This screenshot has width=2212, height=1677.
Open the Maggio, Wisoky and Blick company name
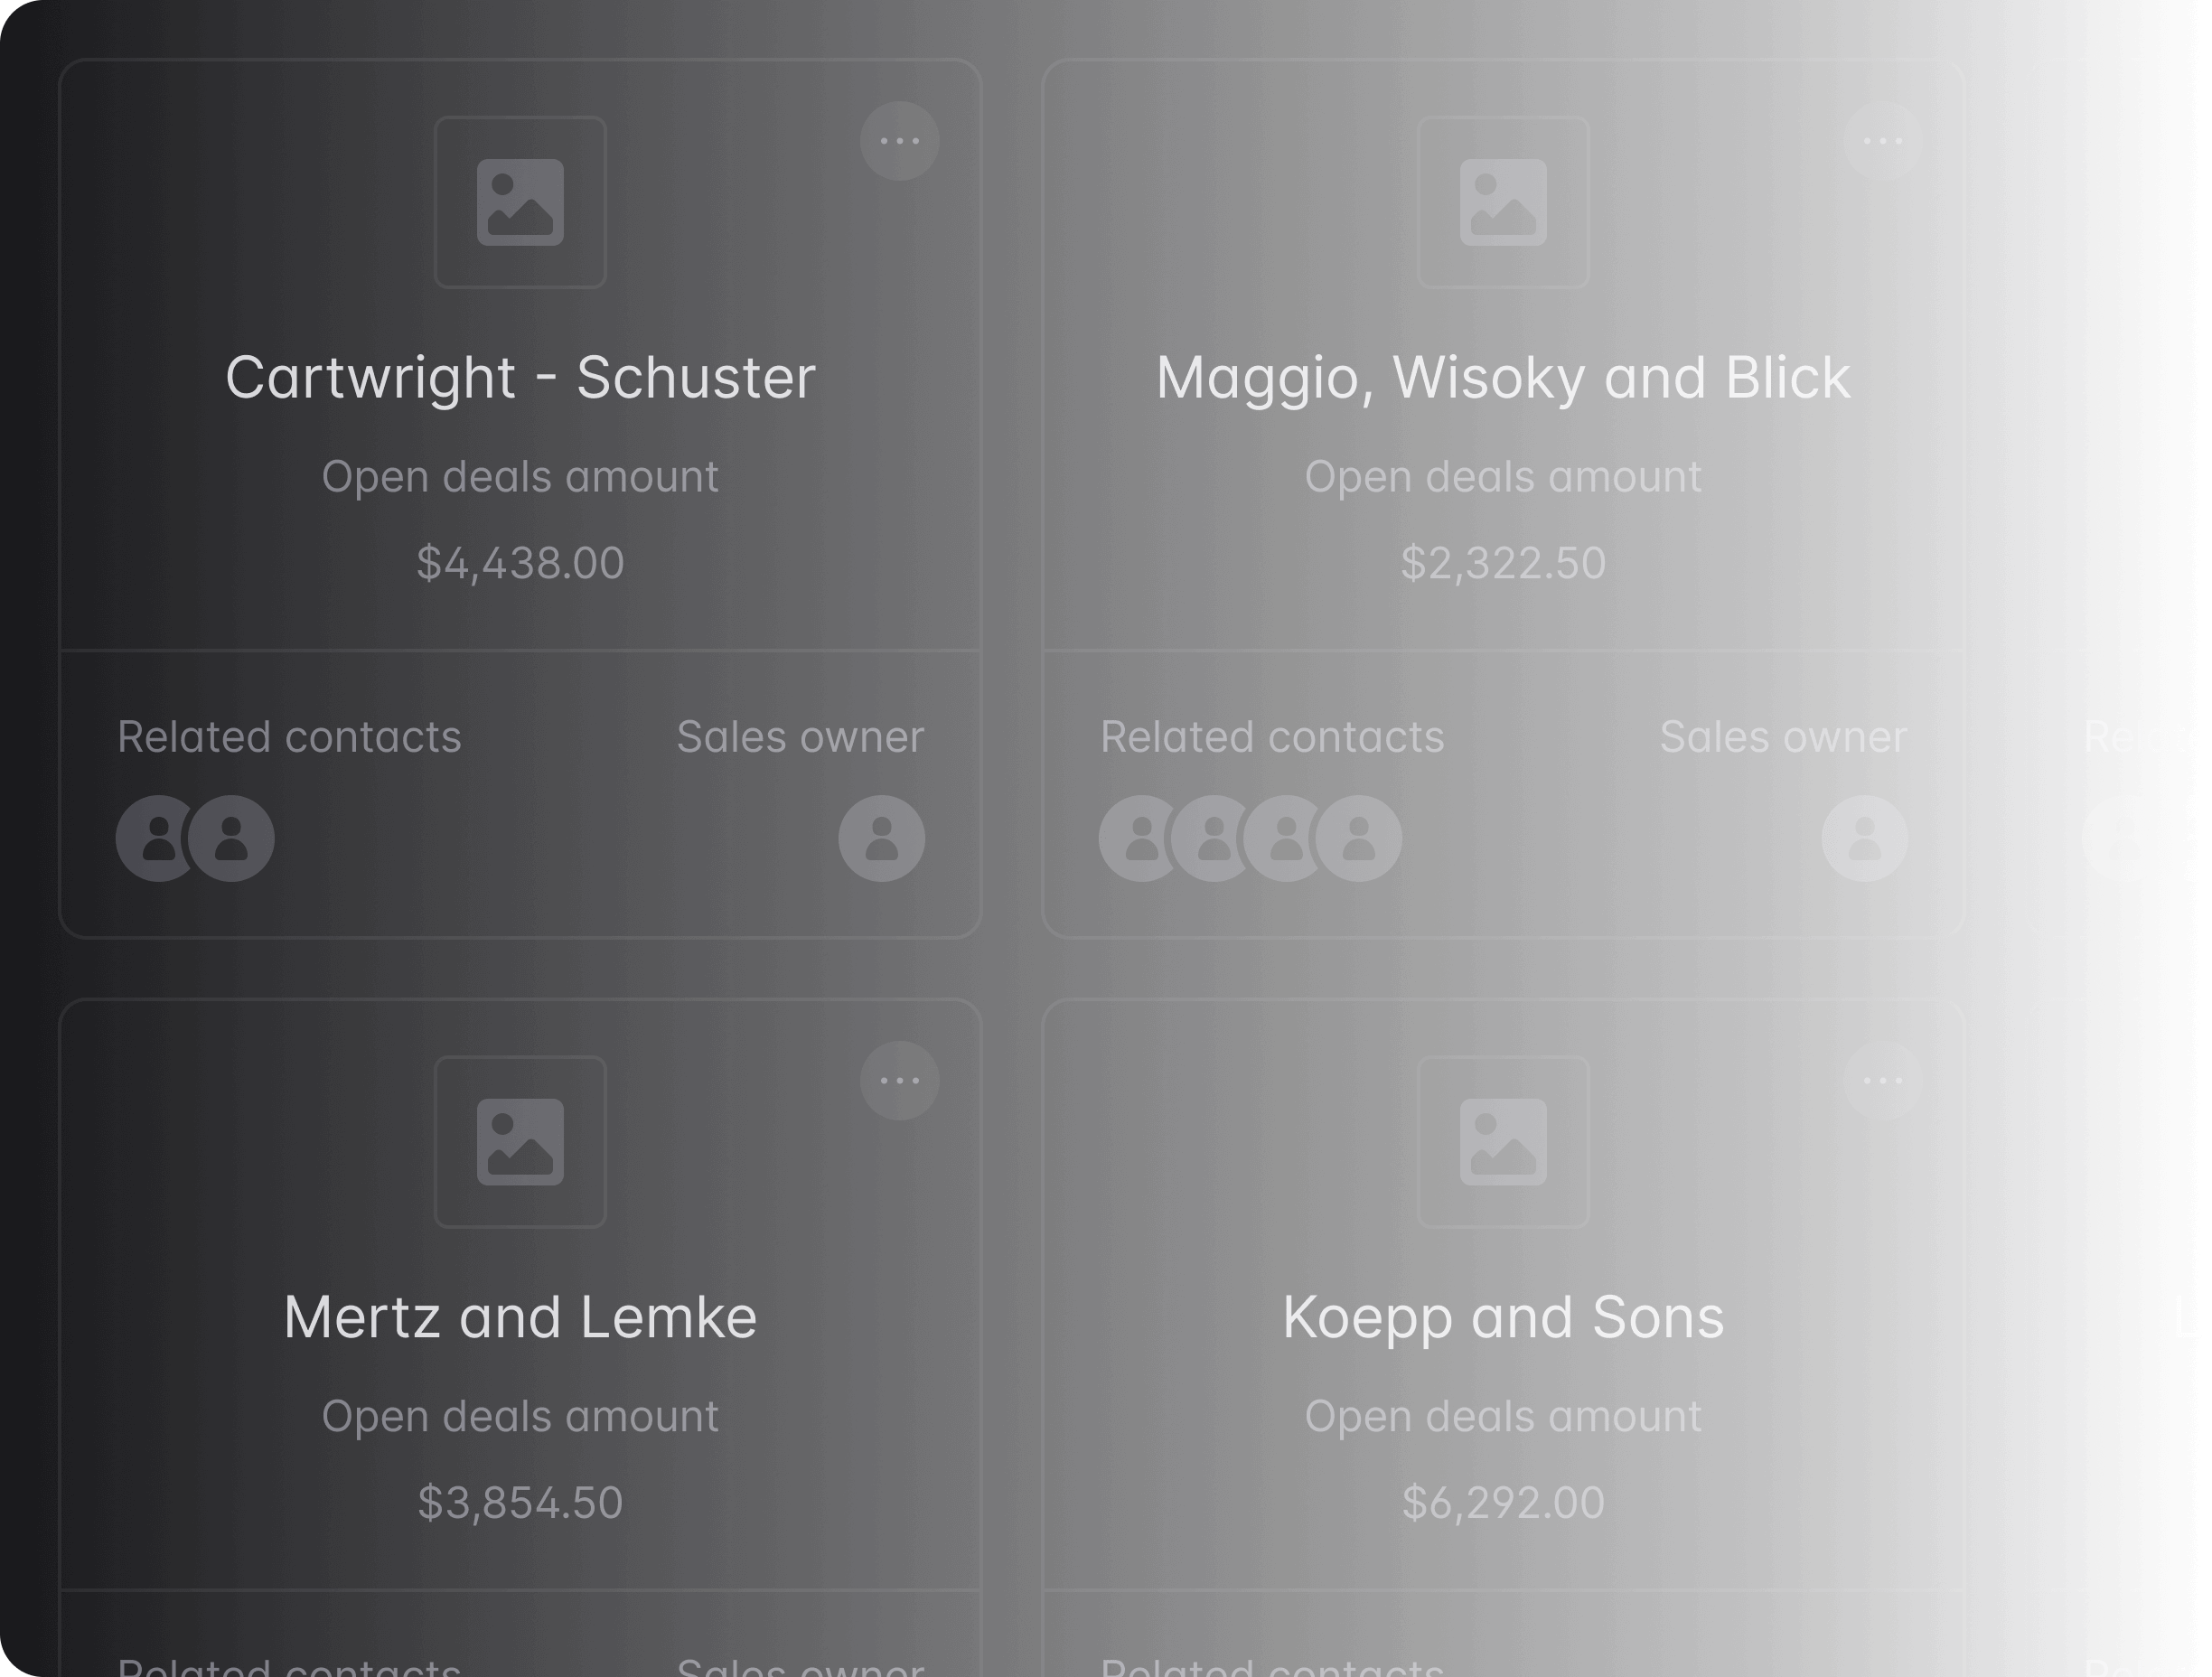click(1503, 378)
